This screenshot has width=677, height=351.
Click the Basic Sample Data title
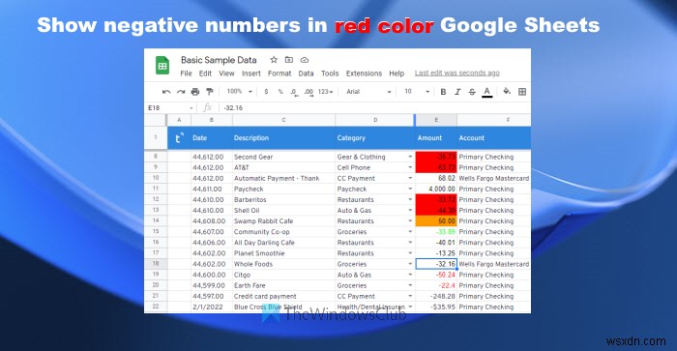(219, 60)
